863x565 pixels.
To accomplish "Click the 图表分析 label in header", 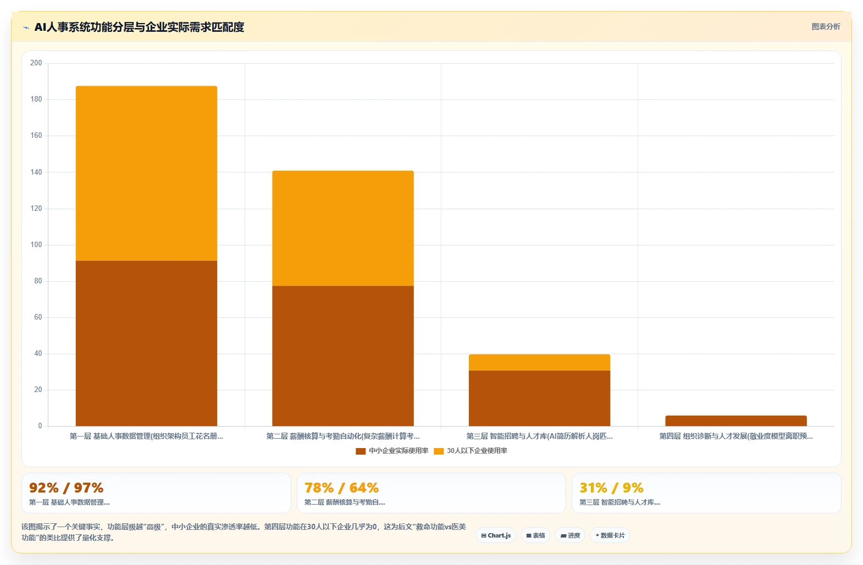I will (x=826, y=26).
